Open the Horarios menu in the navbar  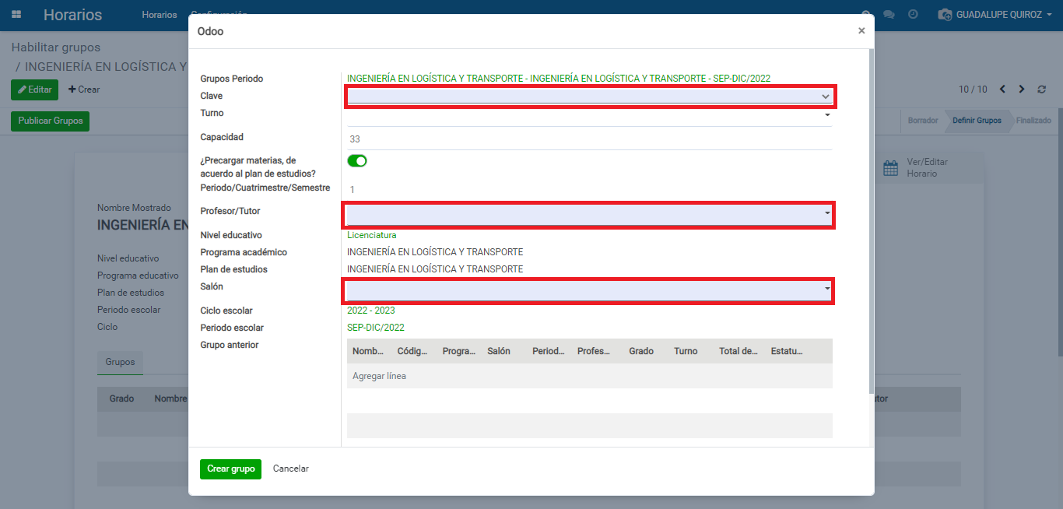(x=159, y=15)
